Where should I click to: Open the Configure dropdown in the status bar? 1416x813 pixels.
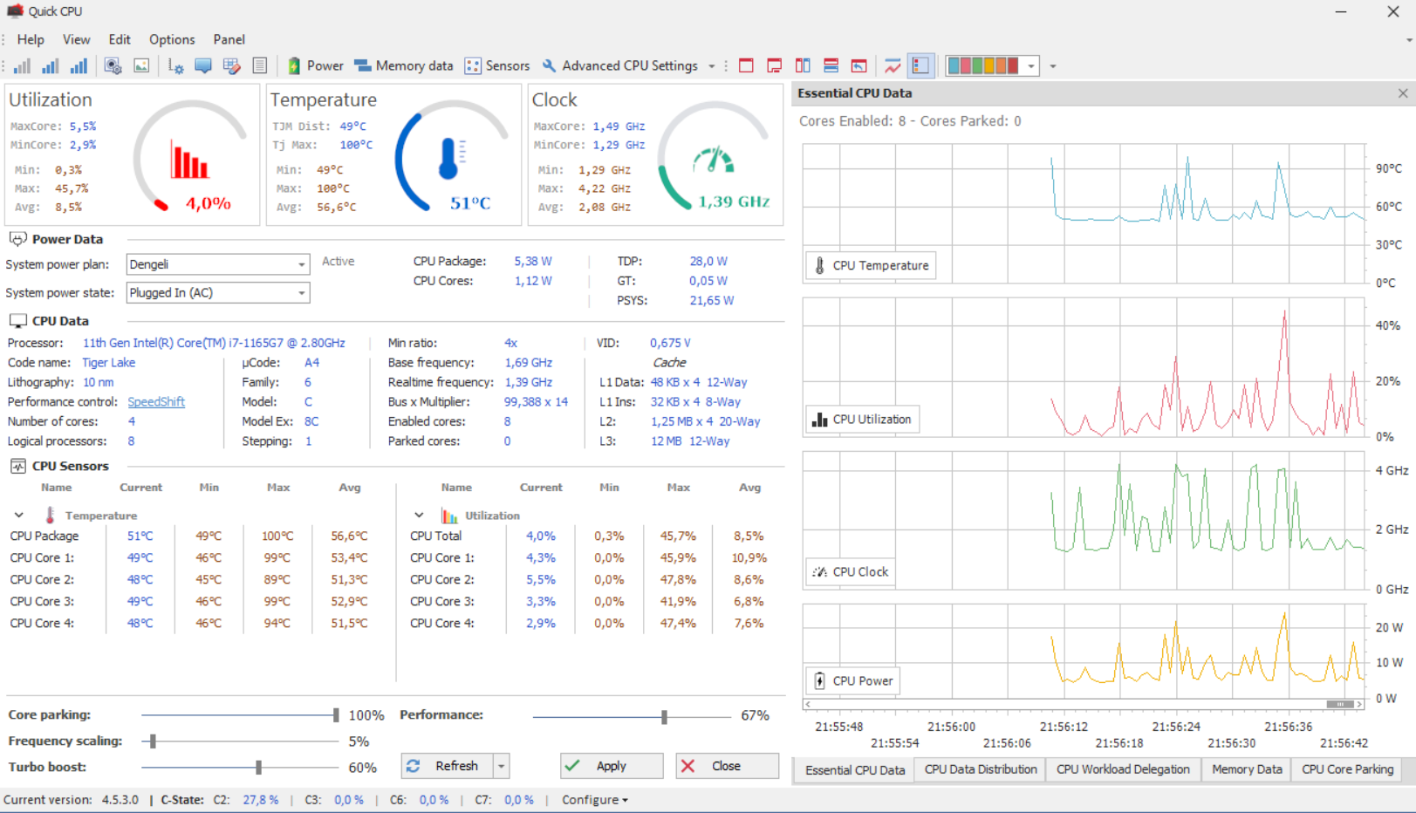tap(594, 800)
